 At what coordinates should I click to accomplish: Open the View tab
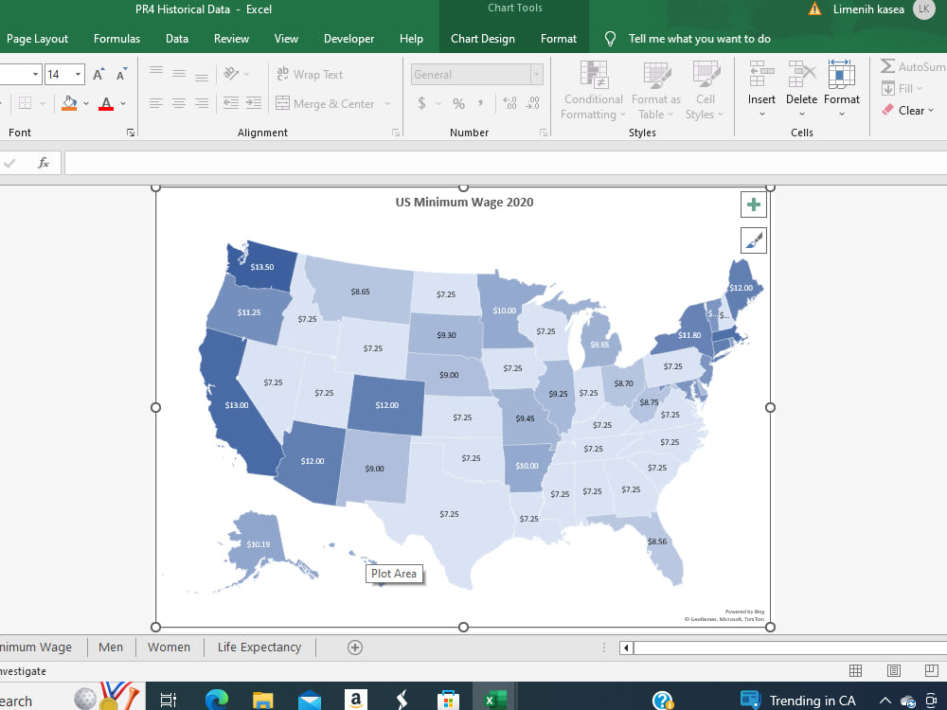[286, 39]
